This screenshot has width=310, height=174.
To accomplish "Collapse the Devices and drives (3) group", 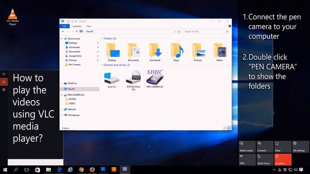I will [x=102, y=65].
